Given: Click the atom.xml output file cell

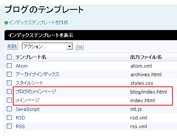Looking at the screenshot, I should pyautogui.click(x=141, y=66).
